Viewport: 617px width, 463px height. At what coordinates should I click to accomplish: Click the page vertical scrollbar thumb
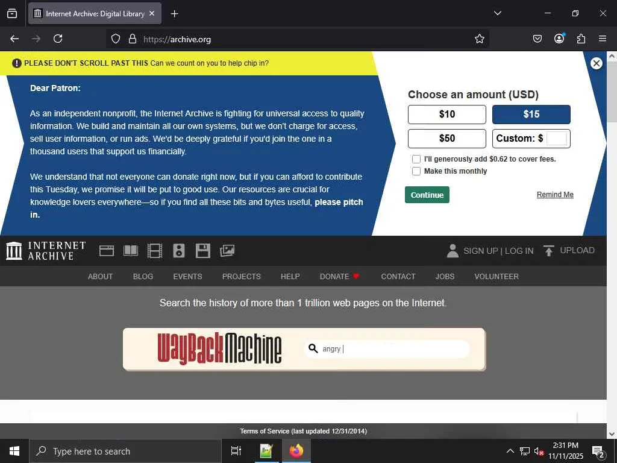click(612, 92)
